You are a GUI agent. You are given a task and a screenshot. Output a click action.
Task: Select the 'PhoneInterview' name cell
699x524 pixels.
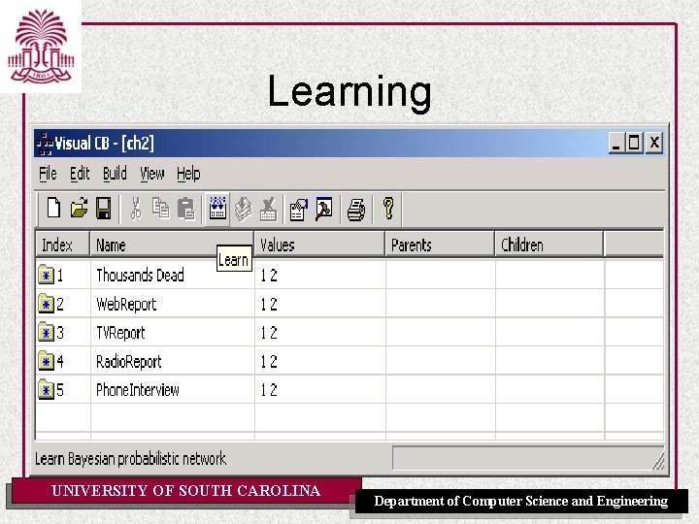coord(173,389)
